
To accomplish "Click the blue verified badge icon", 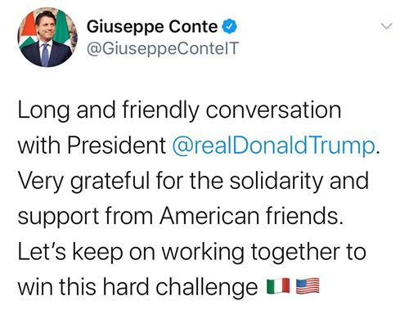I will pyautogui.click(x=230, y=27).
